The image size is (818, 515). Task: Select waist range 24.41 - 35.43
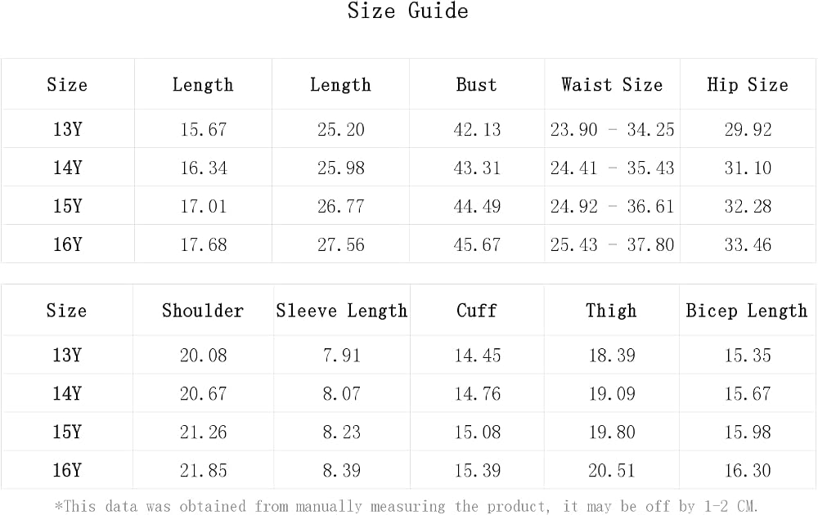(612, 168)
